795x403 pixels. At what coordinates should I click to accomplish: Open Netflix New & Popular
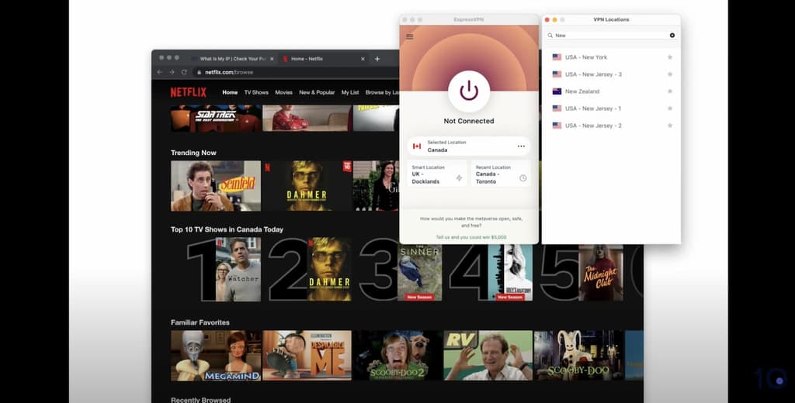(x=317, y=93)
